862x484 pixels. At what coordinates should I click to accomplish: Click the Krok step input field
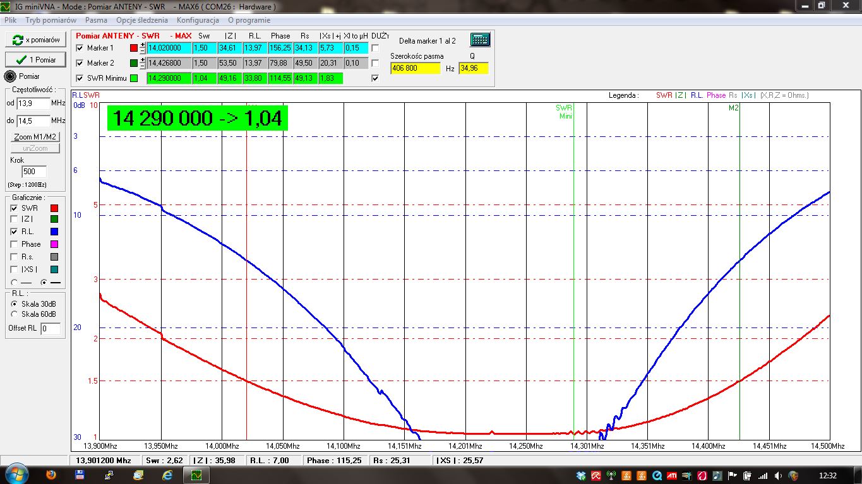(x=34, y=172)
